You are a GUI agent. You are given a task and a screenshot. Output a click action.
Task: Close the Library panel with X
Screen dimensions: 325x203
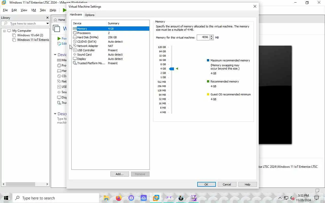[47, 18]
